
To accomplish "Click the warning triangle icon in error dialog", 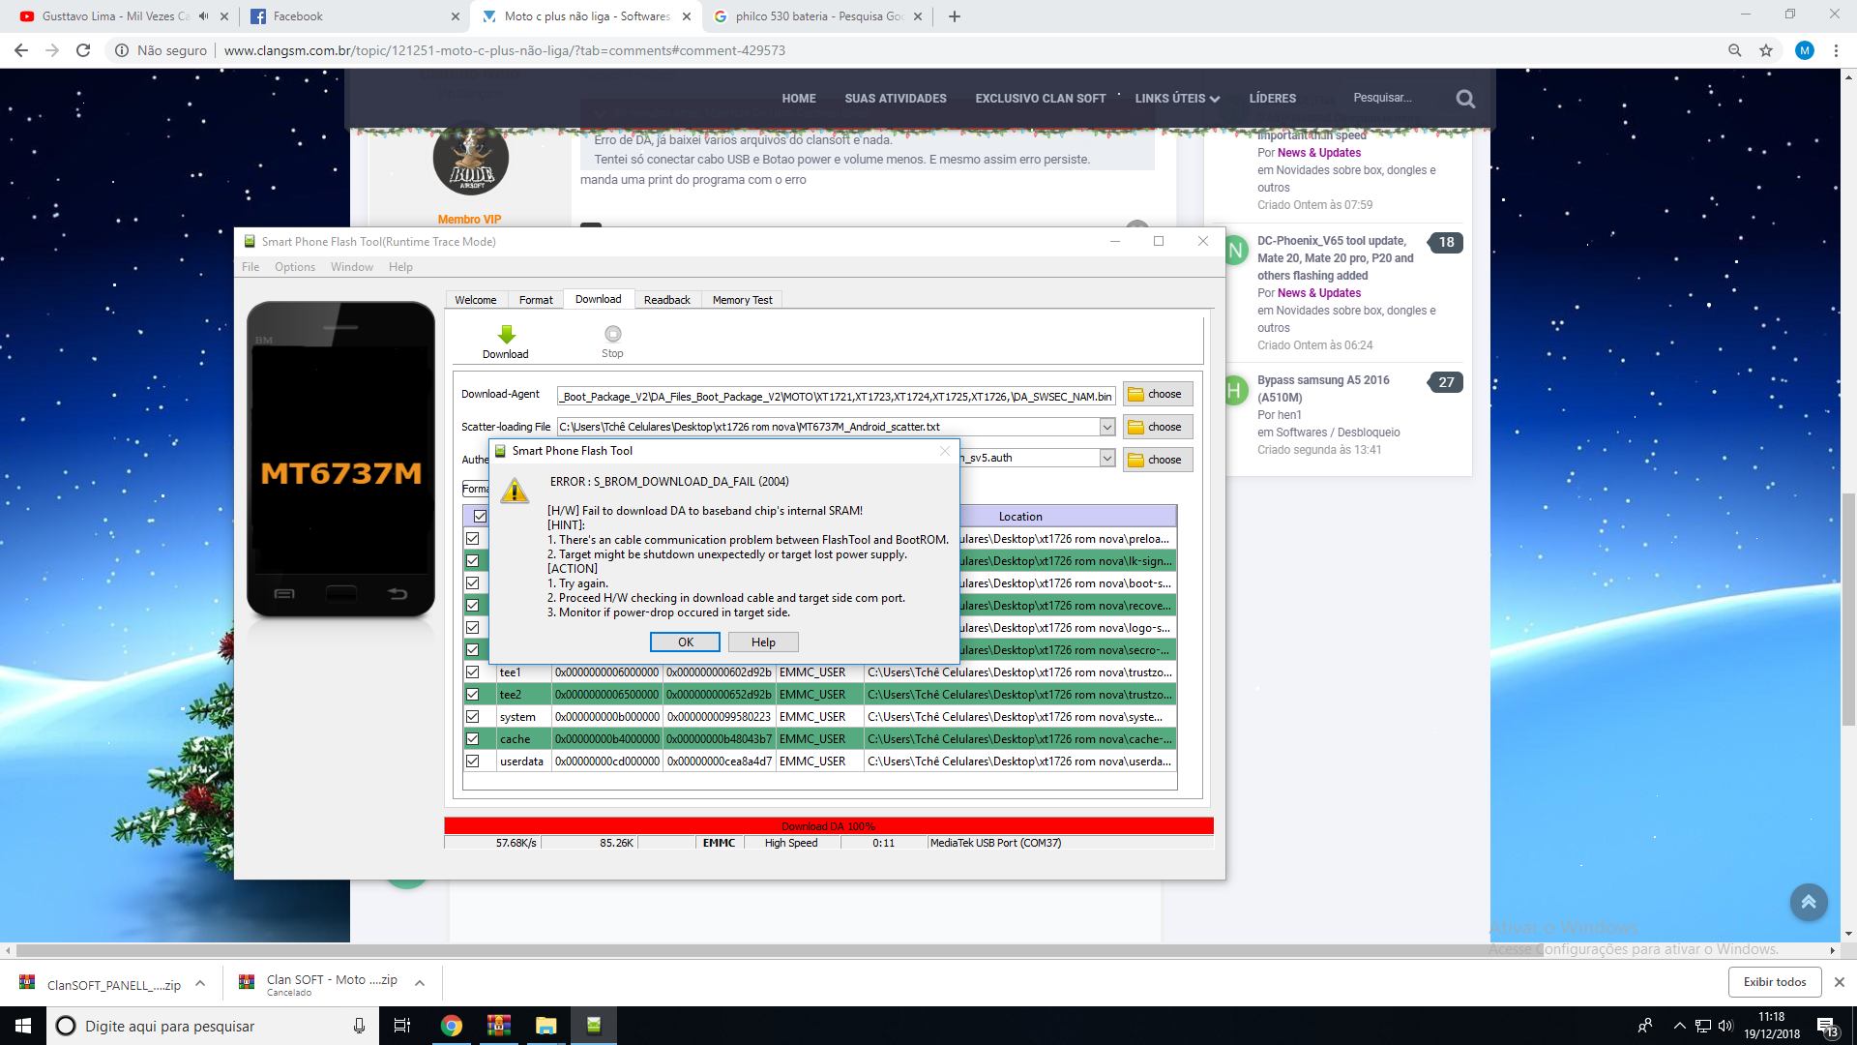I will (x=515, y=491).
